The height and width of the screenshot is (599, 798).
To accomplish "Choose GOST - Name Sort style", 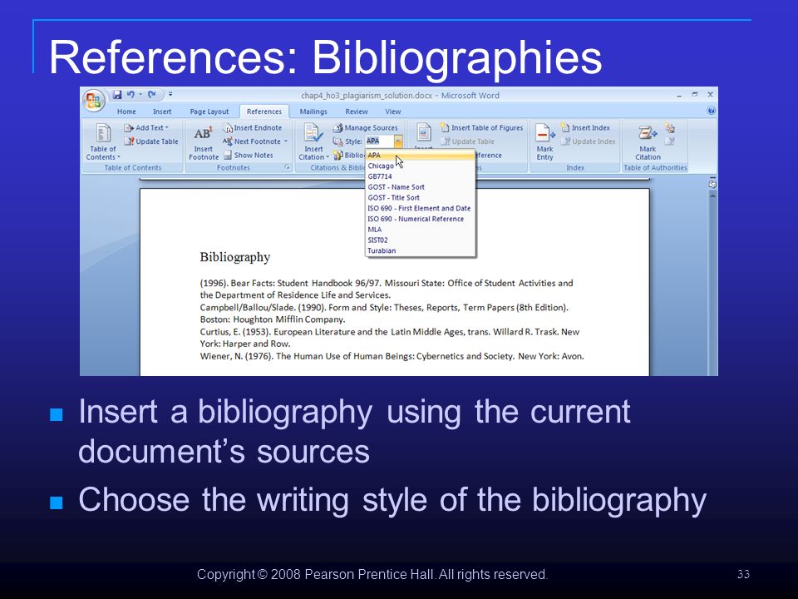I will point(421,187).
